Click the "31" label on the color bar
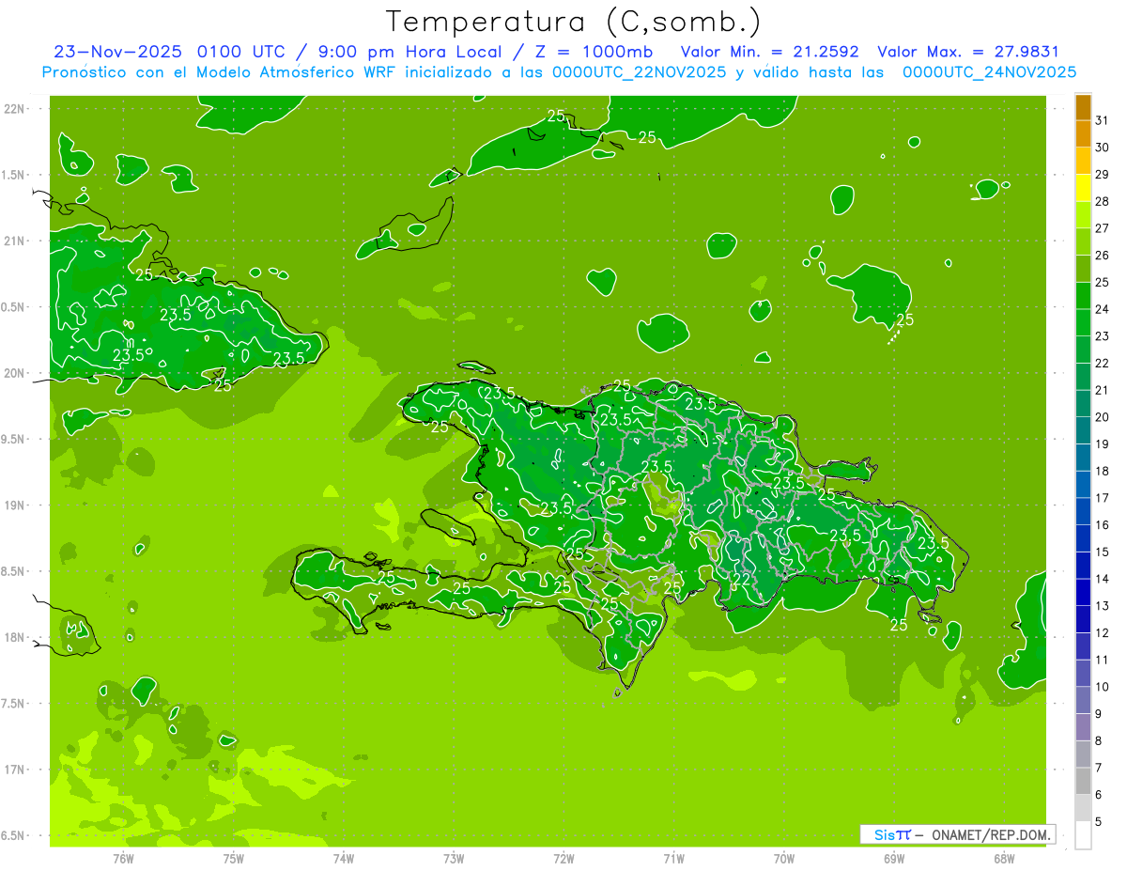The height and width of the screenshot is (871, 1127). click(1103, 120)
